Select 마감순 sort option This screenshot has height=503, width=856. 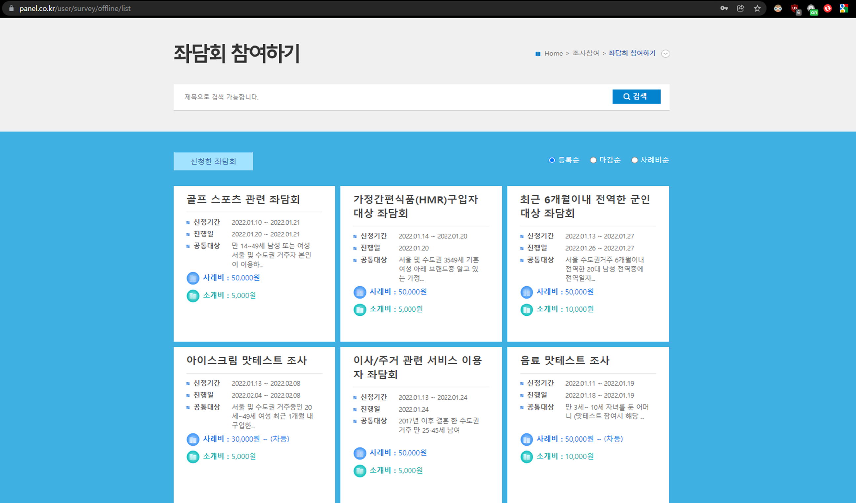[593, 160]
